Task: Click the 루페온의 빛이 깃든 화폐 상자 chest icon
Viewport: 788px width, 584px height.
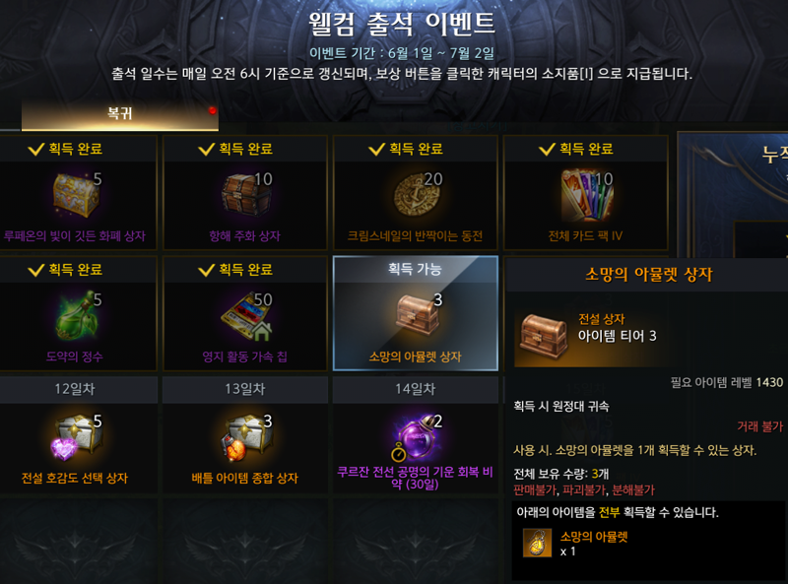Action: (x=76, y=195)
